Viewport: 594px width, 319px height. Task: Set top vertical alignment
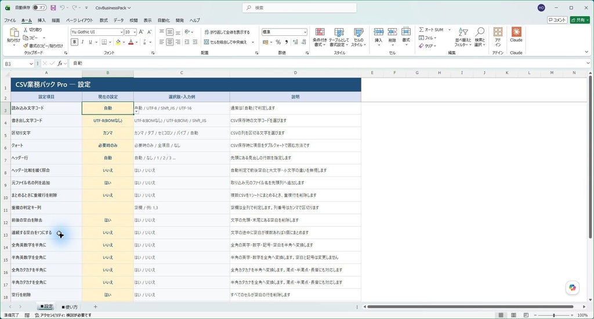(162, 32)
